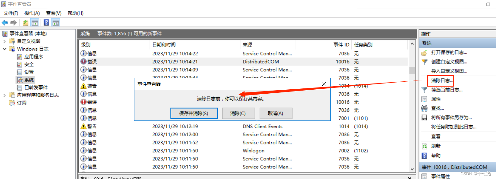Collapse the 事件 10016, DistributedCOM section header
The image size is (496, 179).
[x=458, y=167]
